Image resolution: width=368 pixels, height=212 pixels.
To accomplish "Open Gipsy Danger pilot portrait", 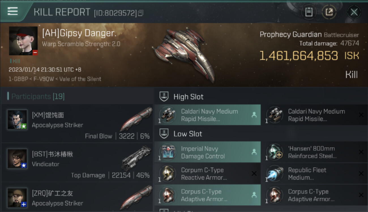I will (23, 41).
